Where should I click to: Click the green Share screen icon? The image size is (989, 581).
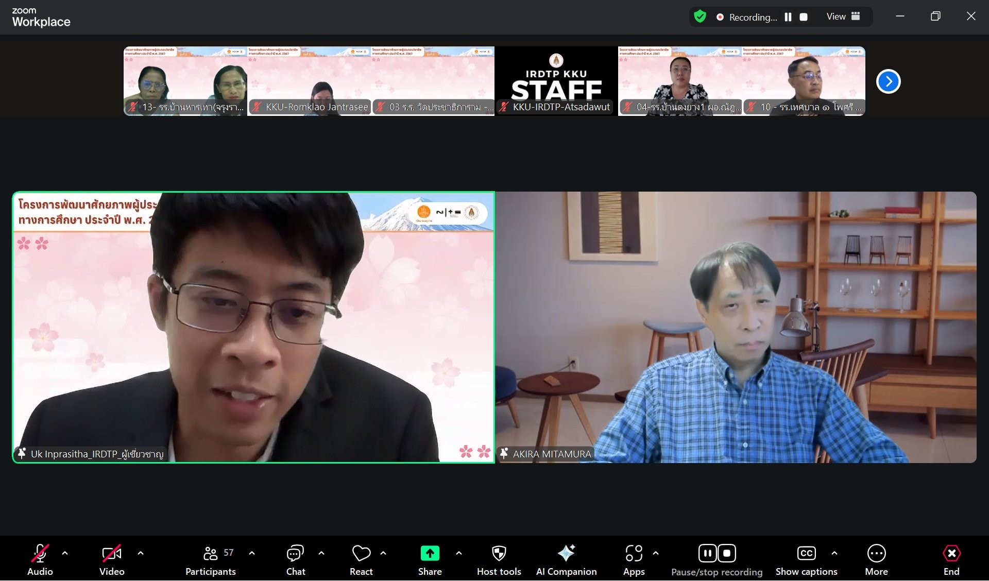[430, 554]
